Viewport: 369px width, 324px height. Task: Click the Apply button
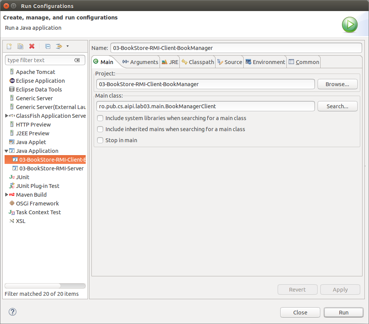click(340, 290)
